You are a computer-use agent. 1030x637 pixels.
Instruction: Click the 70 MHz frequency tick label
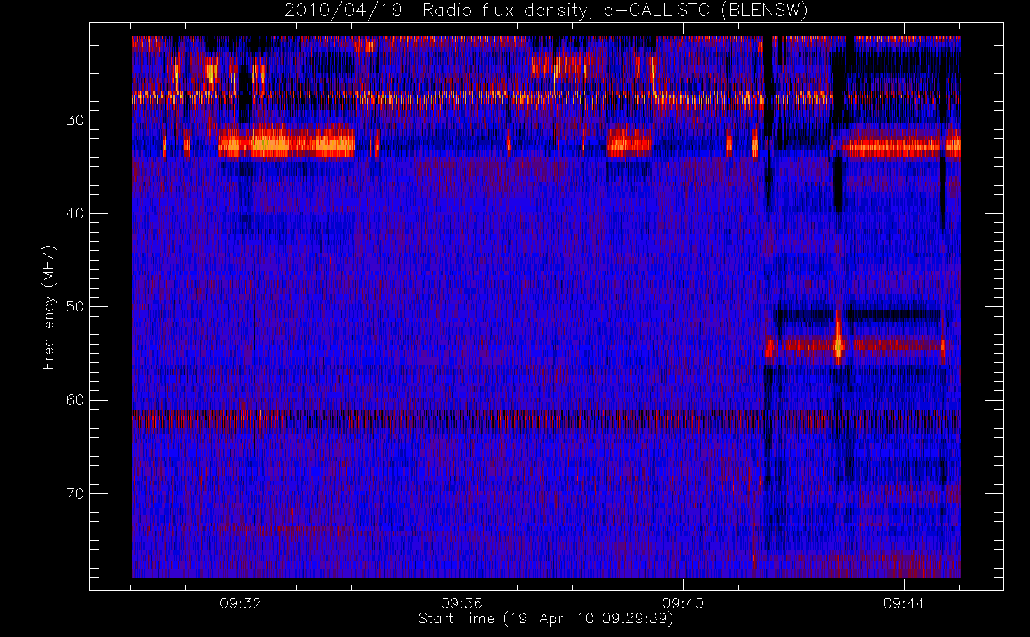coord(75,494)
